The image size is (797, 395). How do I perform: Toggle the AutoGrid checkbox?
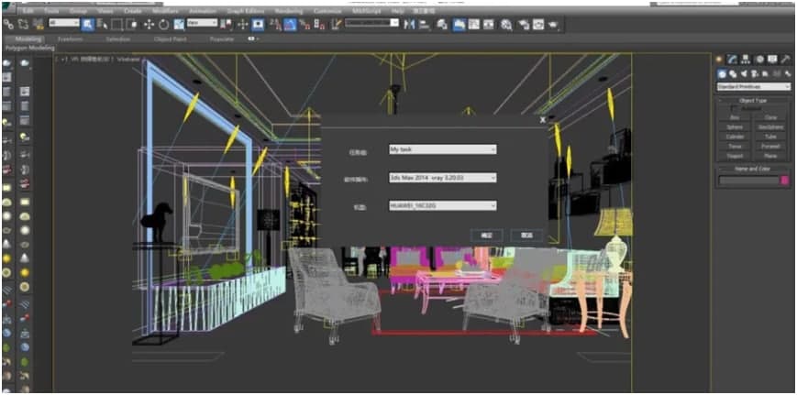click(x=736, y=108)
